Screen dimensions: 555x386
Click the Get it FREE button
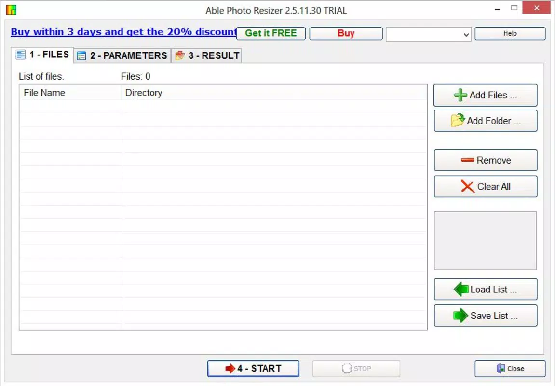pyautogui.click(x=271, y=33)
